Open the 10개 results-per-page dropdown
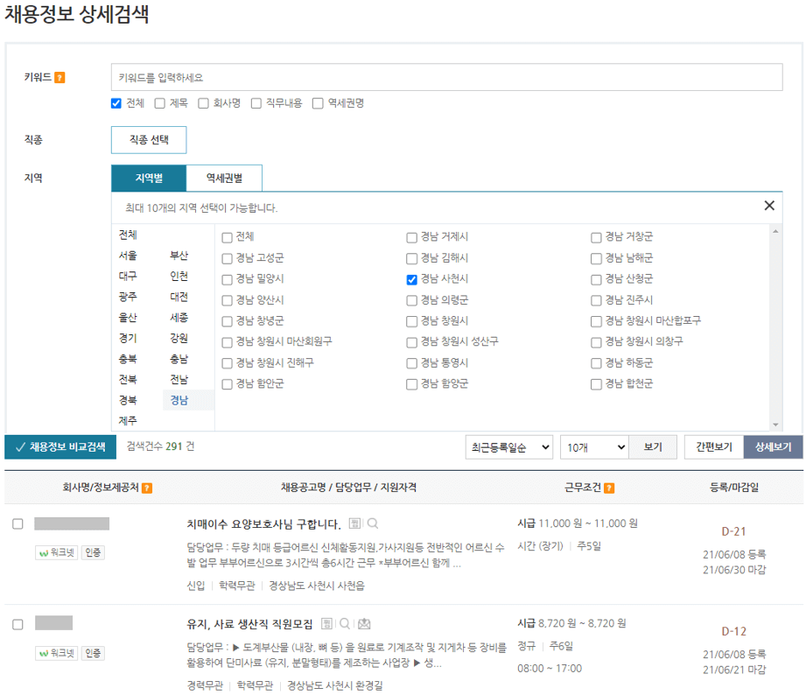This screenshot has height=695, width=806. tap(594, 447)
